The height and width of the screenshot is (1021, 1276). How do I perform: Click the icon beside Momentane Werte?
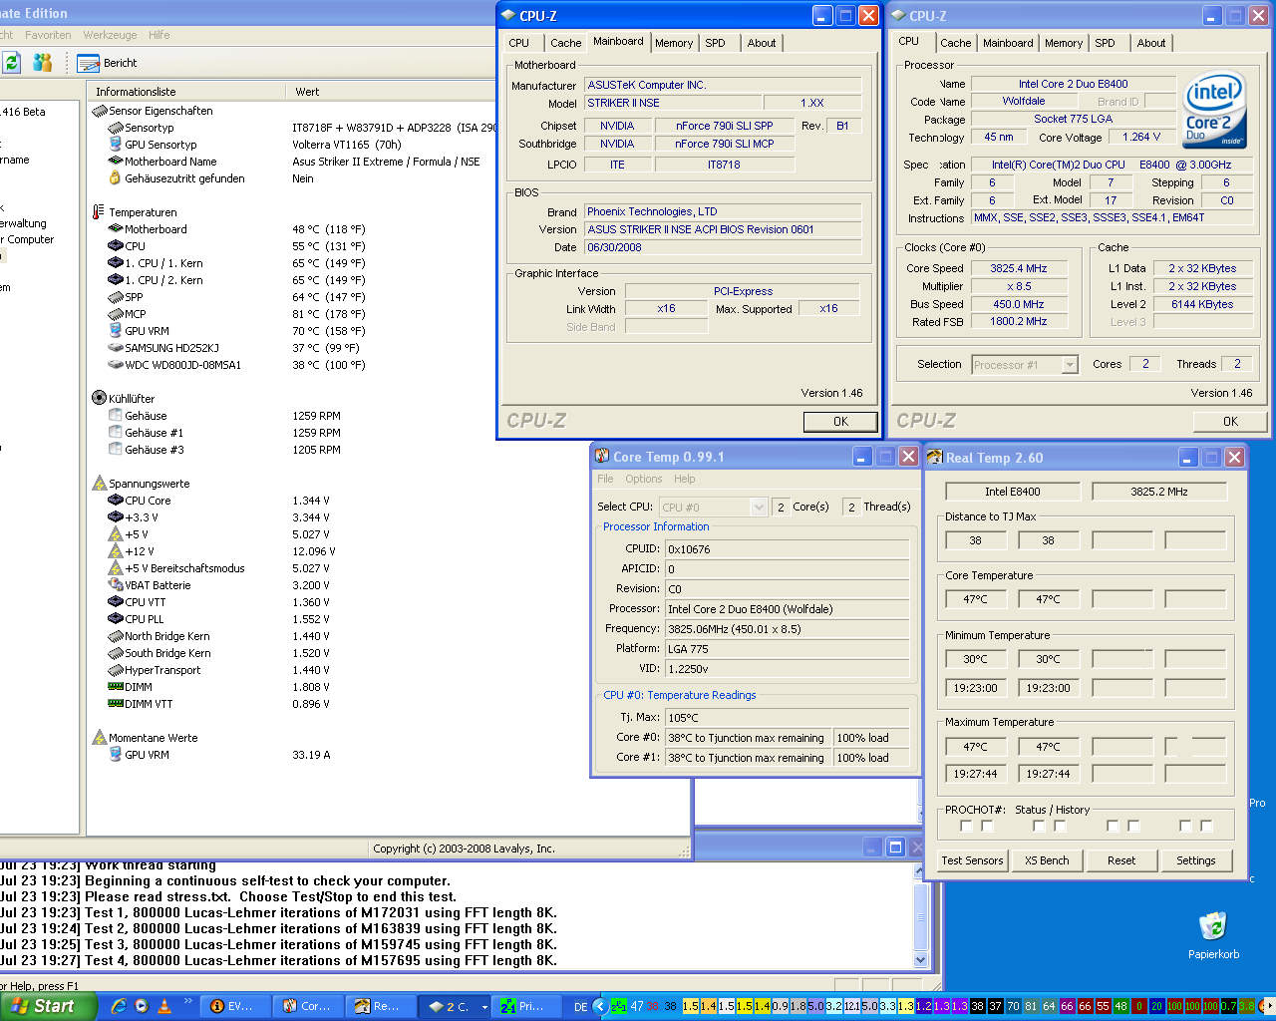[99, 738]
